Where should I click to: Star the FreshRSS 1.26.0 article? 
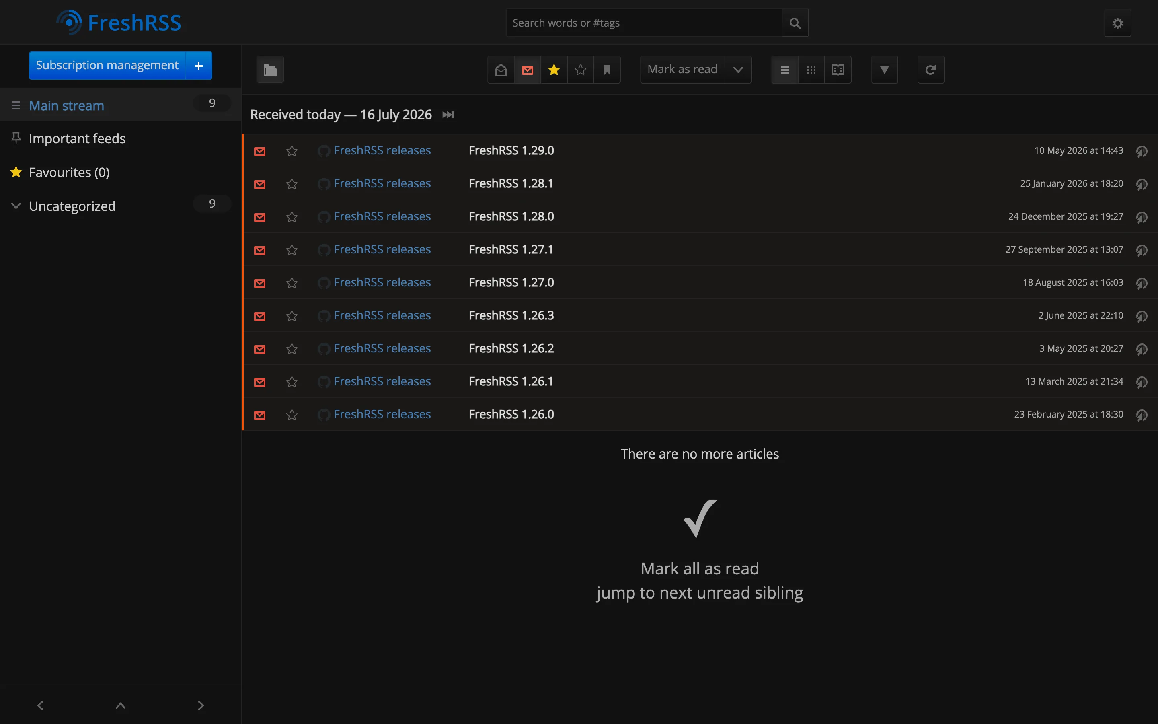coord(292,415)
